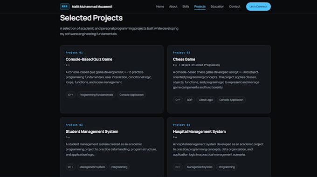The height and width of the screenshot is (177, 317).
Task: Click C++ tag in Chess Game card
Action: tap(178, 100)
